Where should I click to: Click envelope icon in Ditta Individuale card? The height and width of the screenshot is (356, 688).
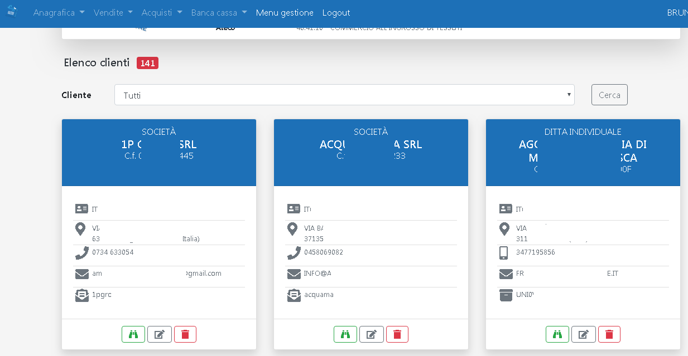[506, 274]
